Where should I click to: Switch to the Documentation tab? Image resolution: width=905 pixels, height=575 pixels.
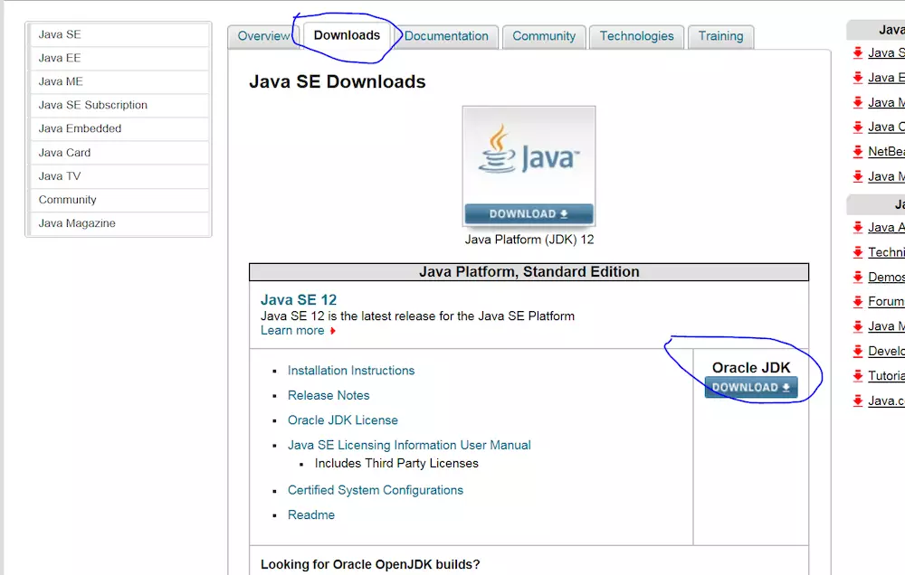click(446, 36)
